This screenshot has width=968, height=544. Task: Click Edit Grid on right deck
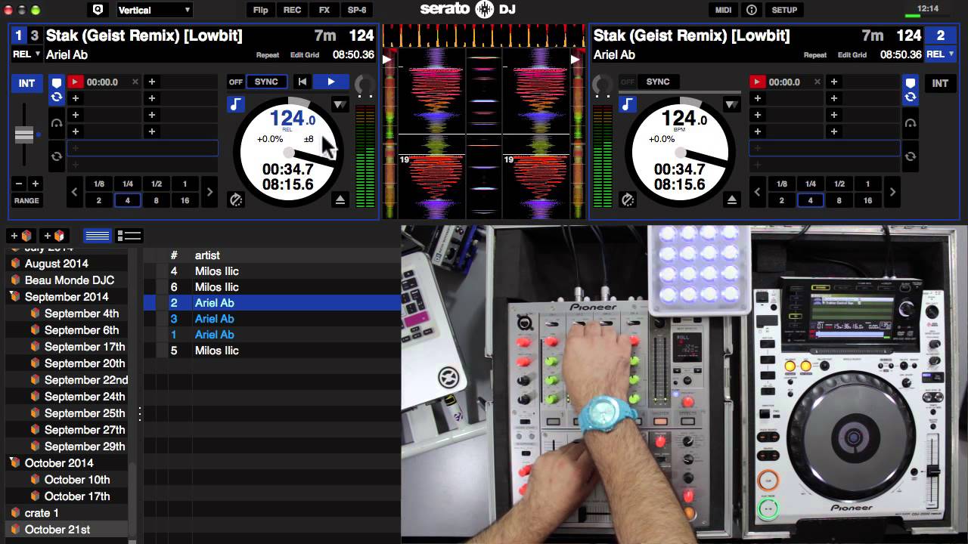coord(852,55)
